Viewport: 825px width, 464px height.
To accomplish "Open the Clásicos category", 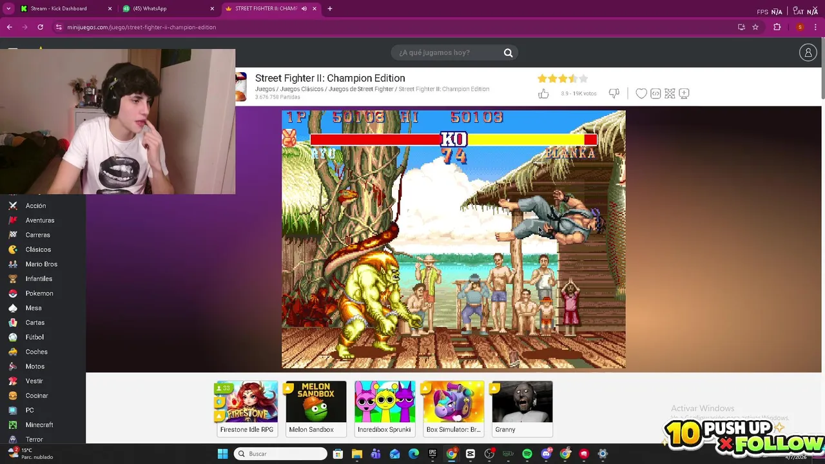I will click(38, 249).
